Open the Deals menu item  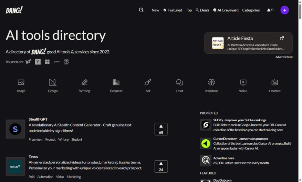point(202,10)
